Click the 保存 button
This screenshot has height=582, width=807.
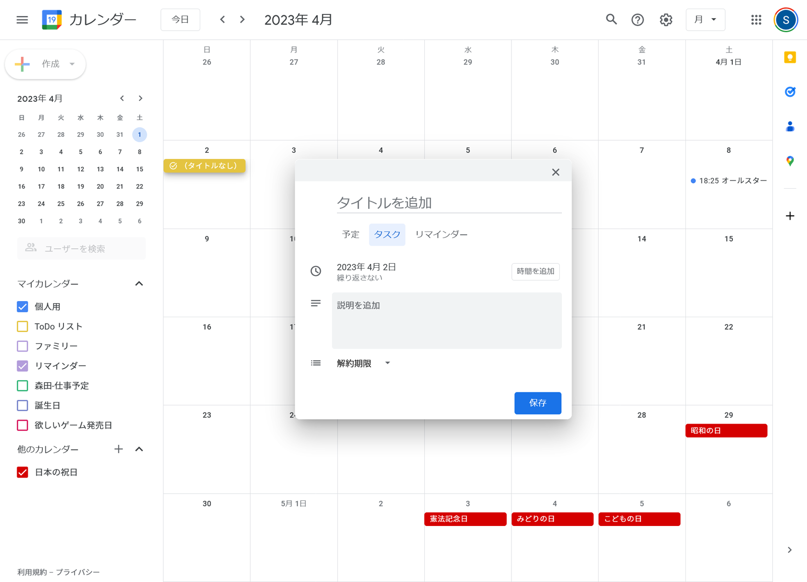pyautogui.click(x=537, y=403)
